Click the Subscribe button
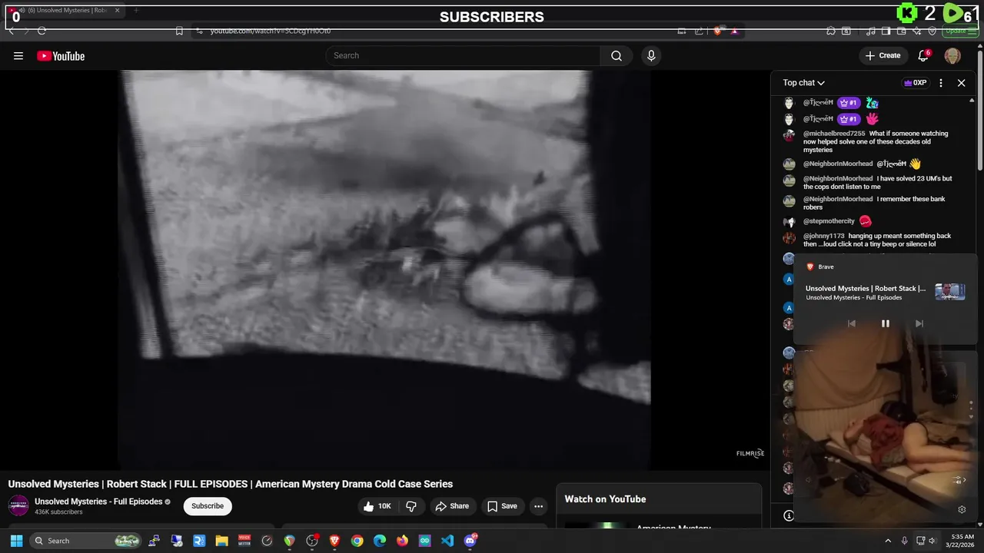This screenshot has width=984, height=553. (x=208, y=506)
